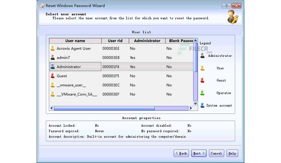Image resolution: width=281 pixels, height=163 pixels.
Task: Click the rid value 000001F4
Action: click(x=111, y=67)
